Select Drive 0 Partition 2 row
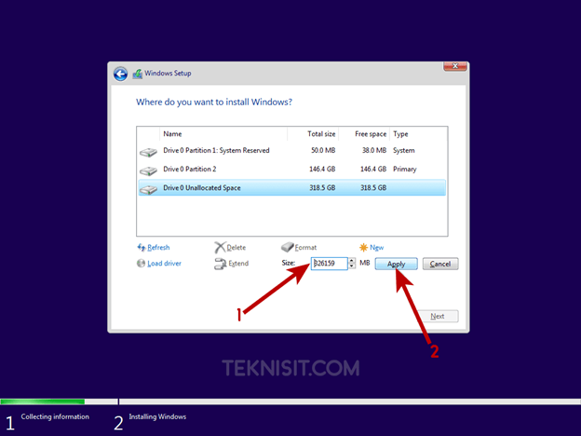The width and height of the screenshot is (581, 436). pyautogui.click(x=292, y=169)
